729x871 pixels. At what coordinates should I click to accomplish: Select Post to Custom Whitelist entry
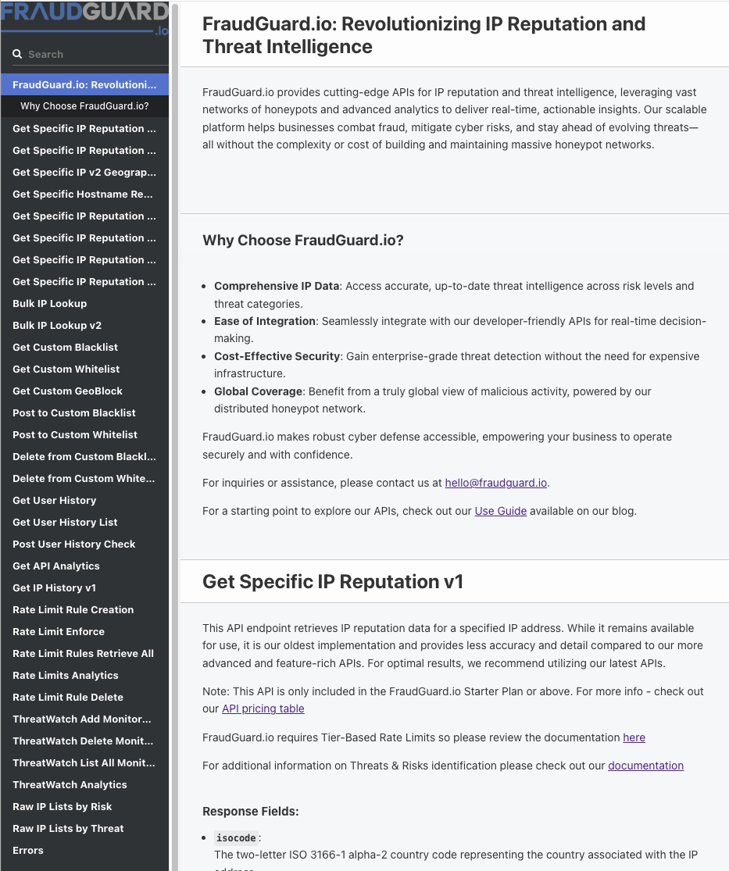[75, 434]
